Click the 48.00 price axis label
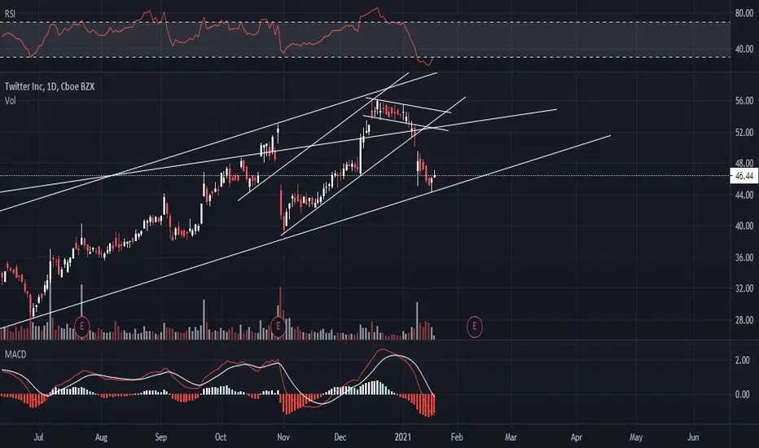The height and width of the screenshot is (448, 759). (744, 163)
